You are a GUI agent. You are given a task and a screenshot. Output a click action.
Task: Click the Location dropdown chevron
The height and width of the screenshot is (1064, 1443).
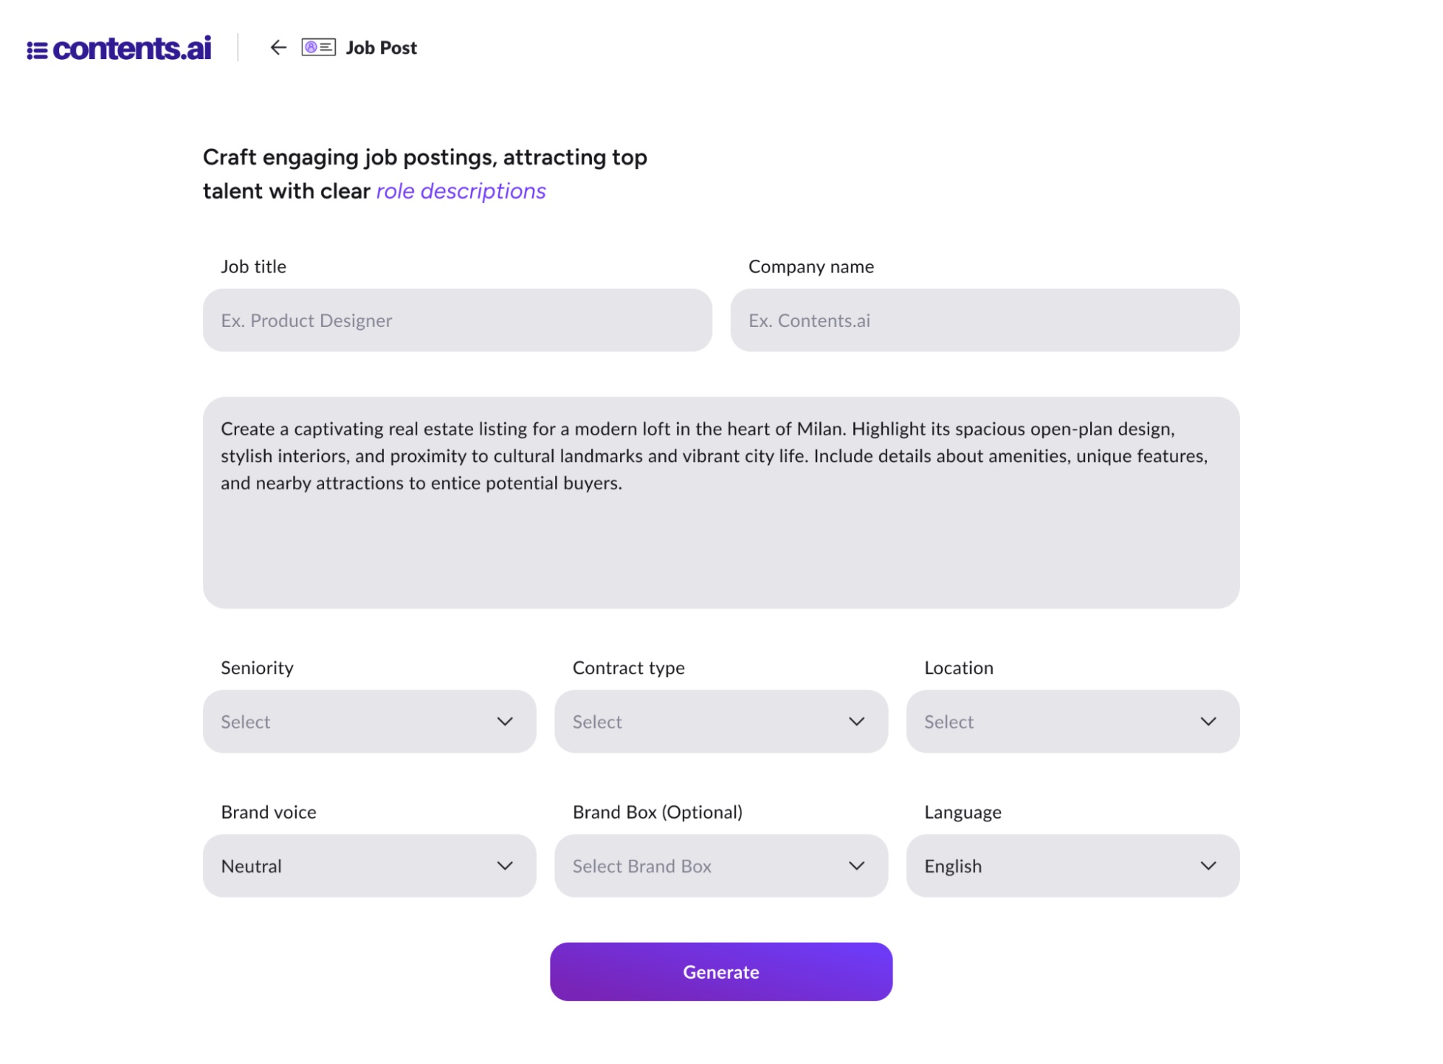[x=1208, y=722]
